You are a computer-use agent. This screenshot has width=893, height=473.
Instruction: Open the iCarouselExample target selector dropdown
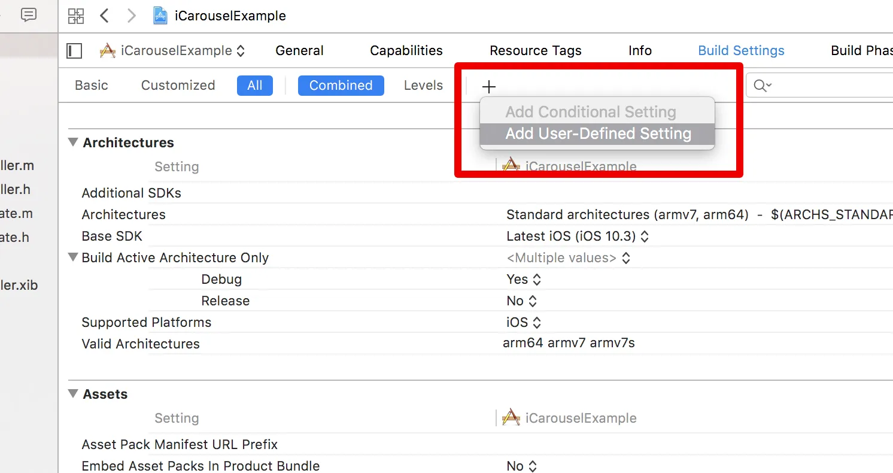172,51
